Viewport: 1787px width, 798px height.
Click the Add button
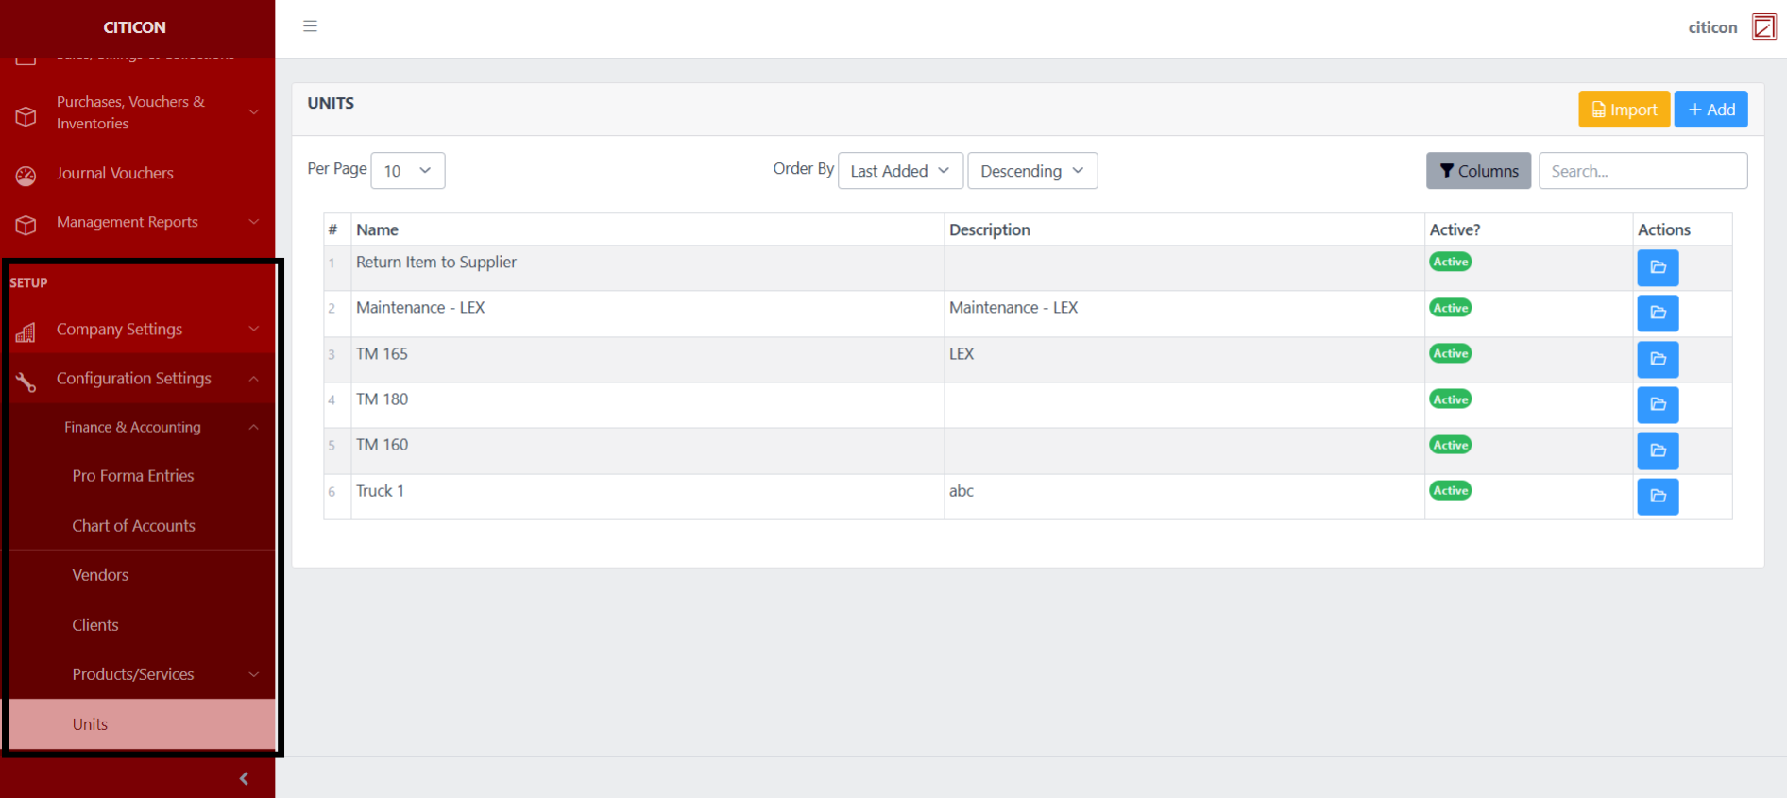[1710, 110]
